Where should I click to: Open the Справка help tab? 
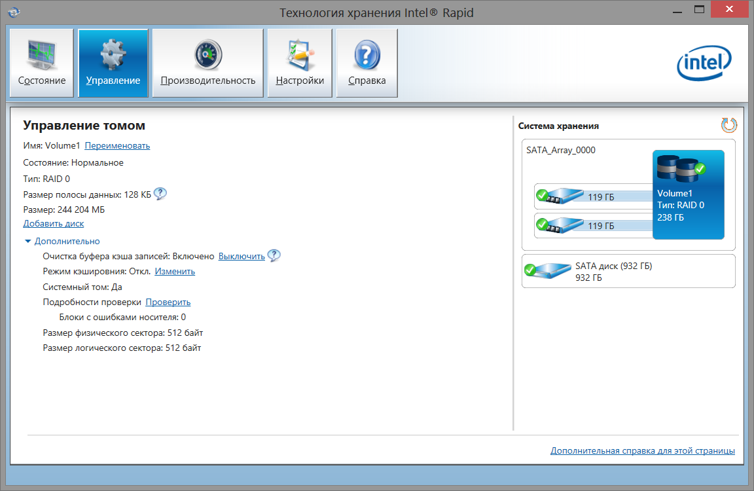pyautogui.click(x=367, y=63)
